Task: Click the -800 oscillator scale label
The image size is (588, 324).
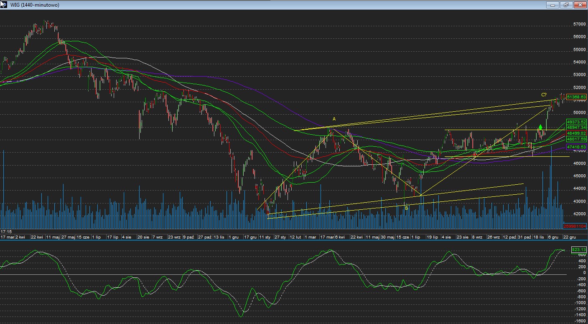Action: [580, 296]
